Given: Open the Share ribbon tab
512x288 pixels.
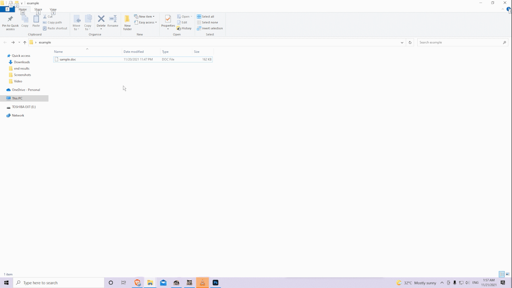Looking at the screenshot, I should coord(38,9).
